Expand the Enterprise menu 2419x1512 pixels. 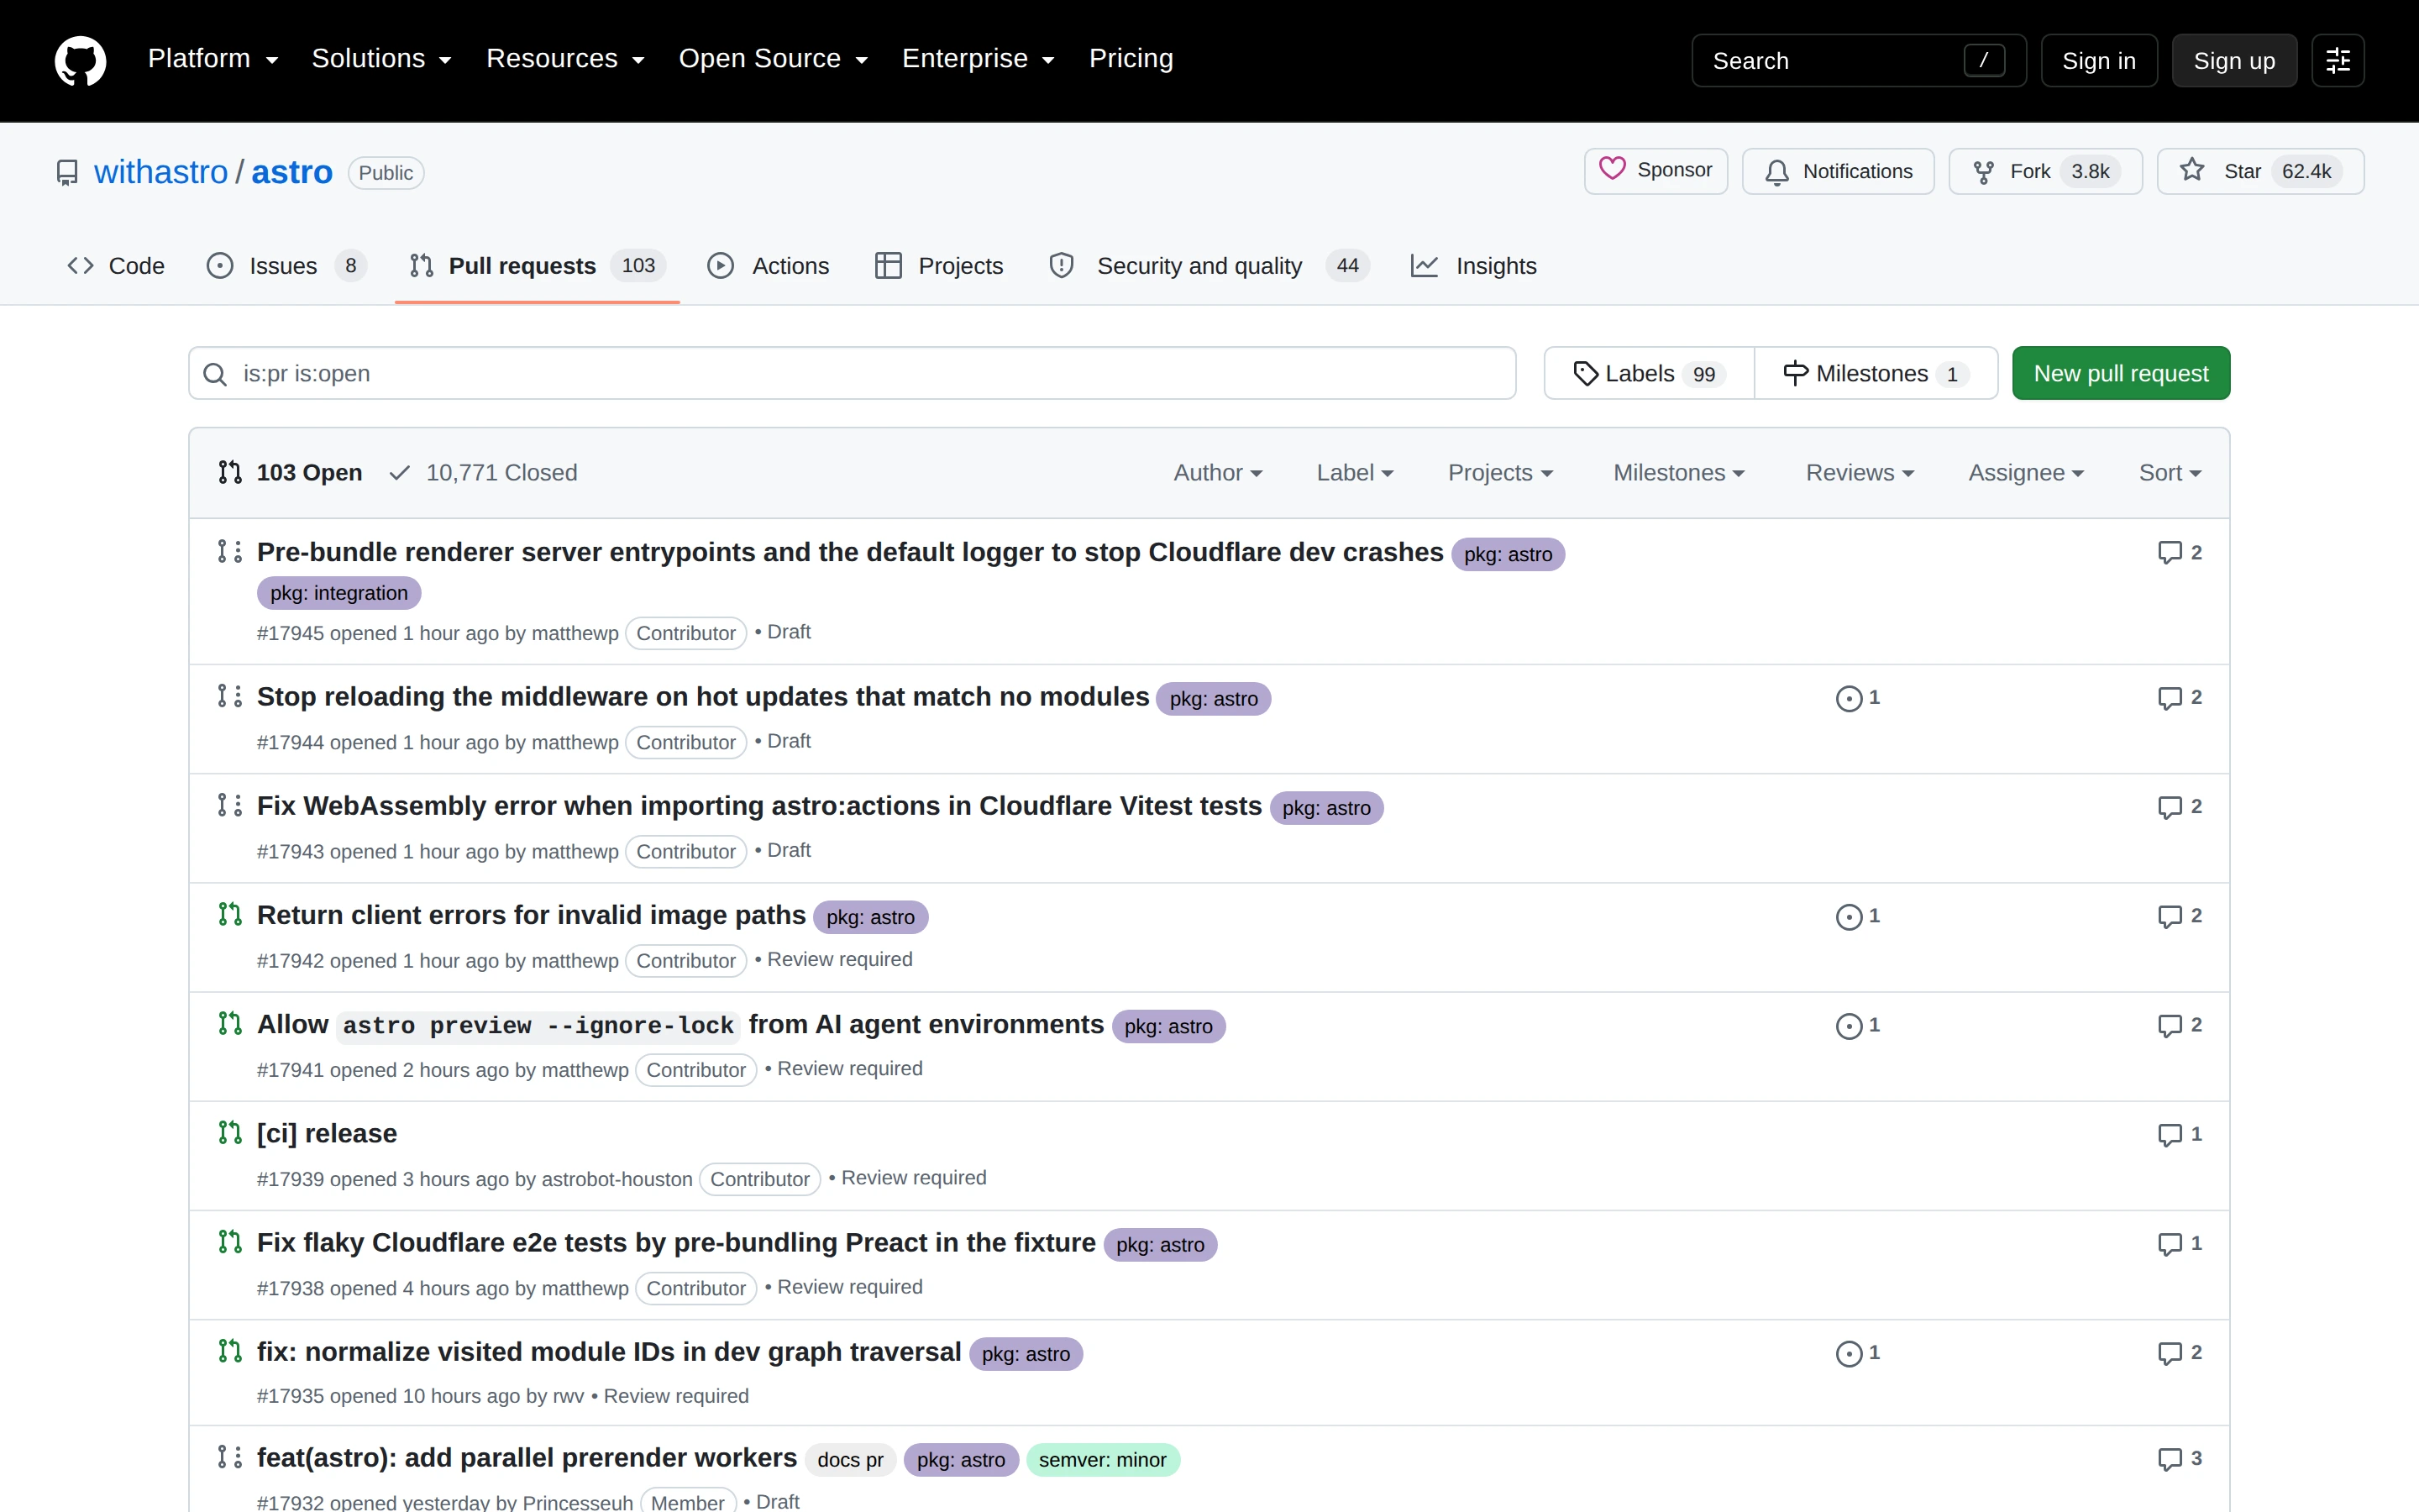[978, 59]
